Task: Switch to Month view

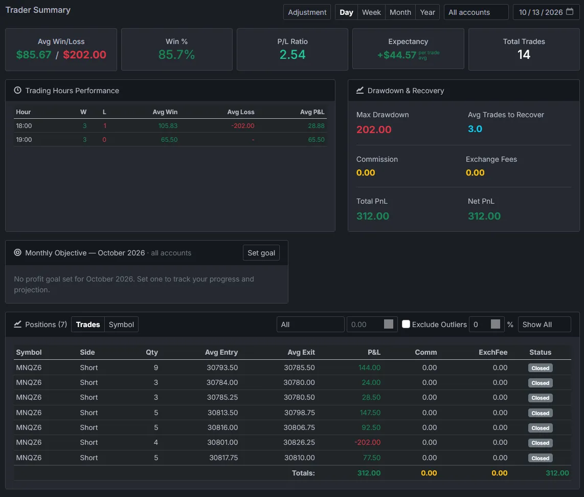Action: click(x=400, y=12)
